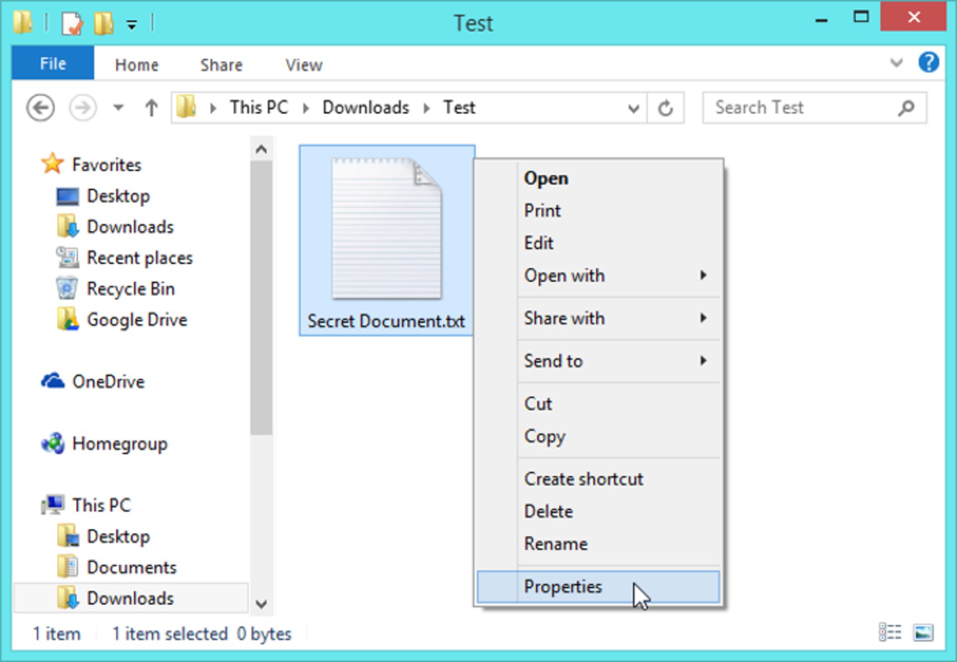Open the Recycle Bin from the sidebar

click(x=131, y=289)
